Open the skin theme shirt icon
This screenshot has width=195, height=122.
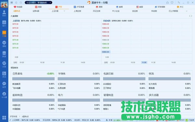(172, 3)
